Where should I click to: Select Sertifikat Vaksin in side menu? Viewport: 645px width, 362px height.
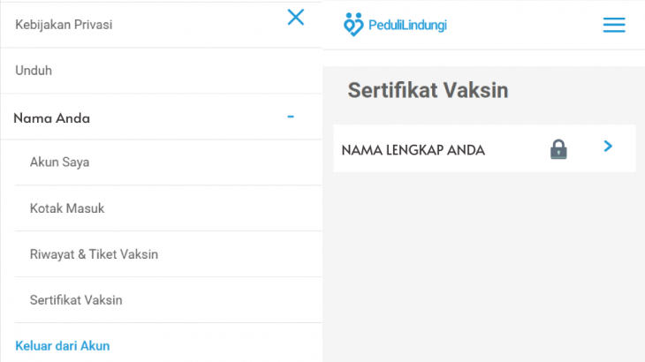(x=76, y=300)
